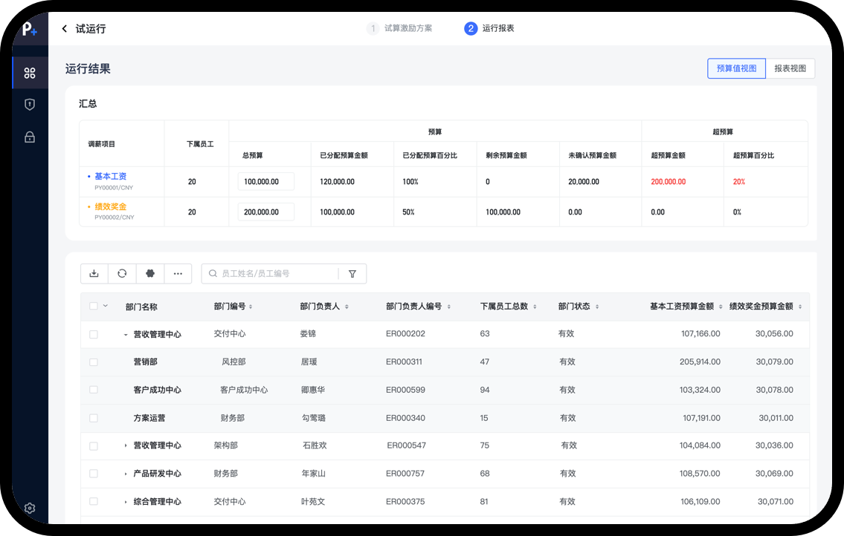Select the checkbox for 产品研发中心 row
The width and height of the screenshot is (844, 536).
click(94, 474)
